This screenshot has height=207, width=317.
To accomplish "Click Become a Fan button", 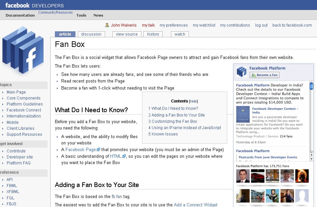I will (264, 75).
